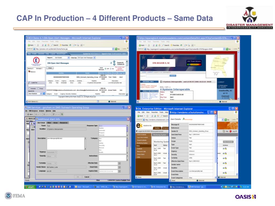The image size is (275, 206).
Task: Open Severity dropdown in Additional Alert Info
Action: pos(51,156)
